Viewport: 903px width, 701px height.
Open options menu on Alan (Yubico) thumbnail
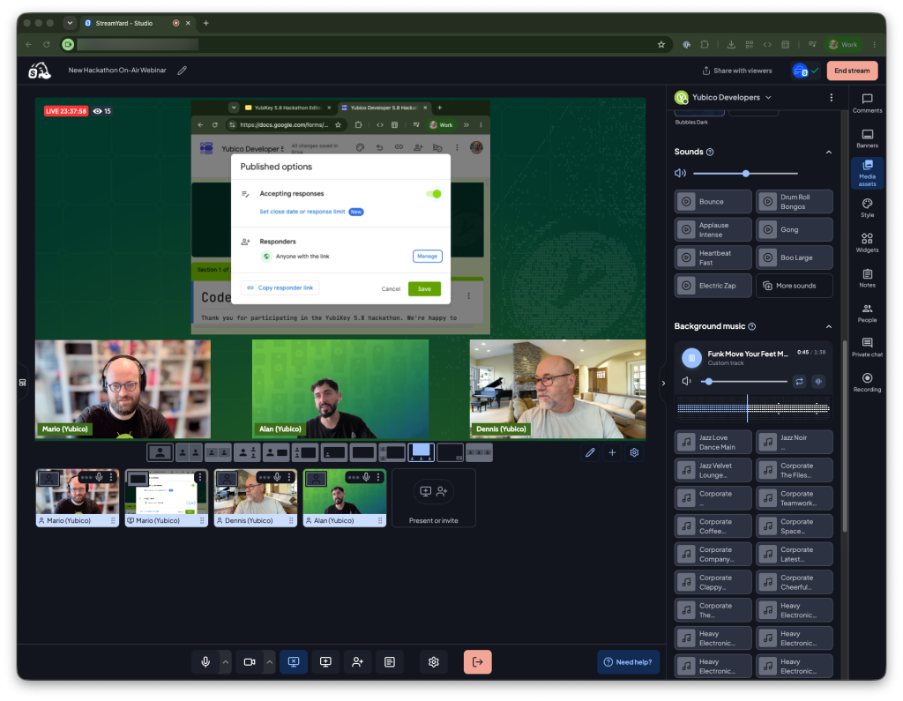pyautogui.click(x=378, y=477)
